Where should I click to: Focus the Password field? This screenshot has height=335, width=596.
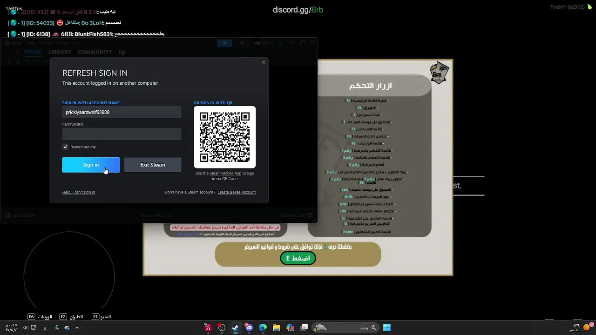click(x=122, y=134)
